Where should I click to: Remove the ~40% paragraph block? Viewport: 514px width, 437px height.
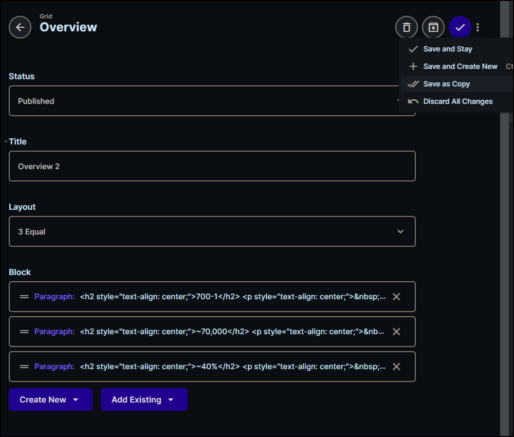pos(396,367)
